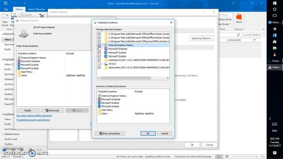Uncheck the root Office16 Visio location checkbox
This screenshot has height=159, width=283.
point(99,41)
